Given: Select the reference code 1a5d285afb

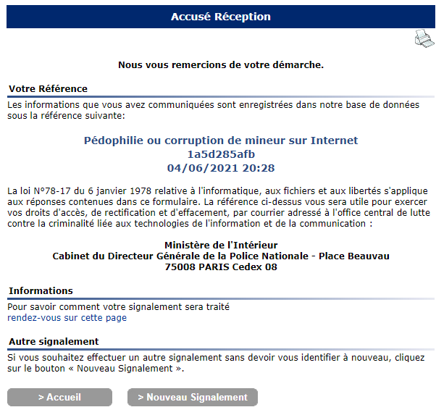Looking at the screenshot, I should (x=221, y=154).
